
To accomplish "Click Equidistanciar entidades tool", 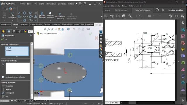I will click(60, 16).
